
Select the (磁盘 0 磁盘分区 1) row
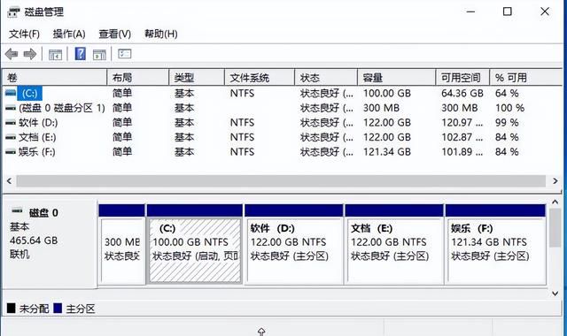[x=283, y=108]
